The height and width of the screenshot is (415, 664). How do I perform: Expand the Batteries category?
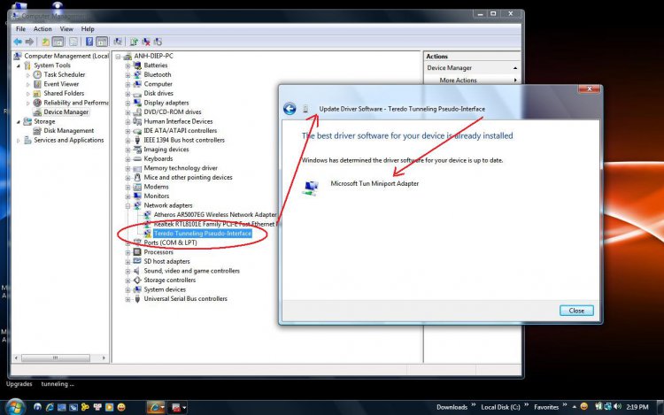pyautogui.click(x=127, y=65)
